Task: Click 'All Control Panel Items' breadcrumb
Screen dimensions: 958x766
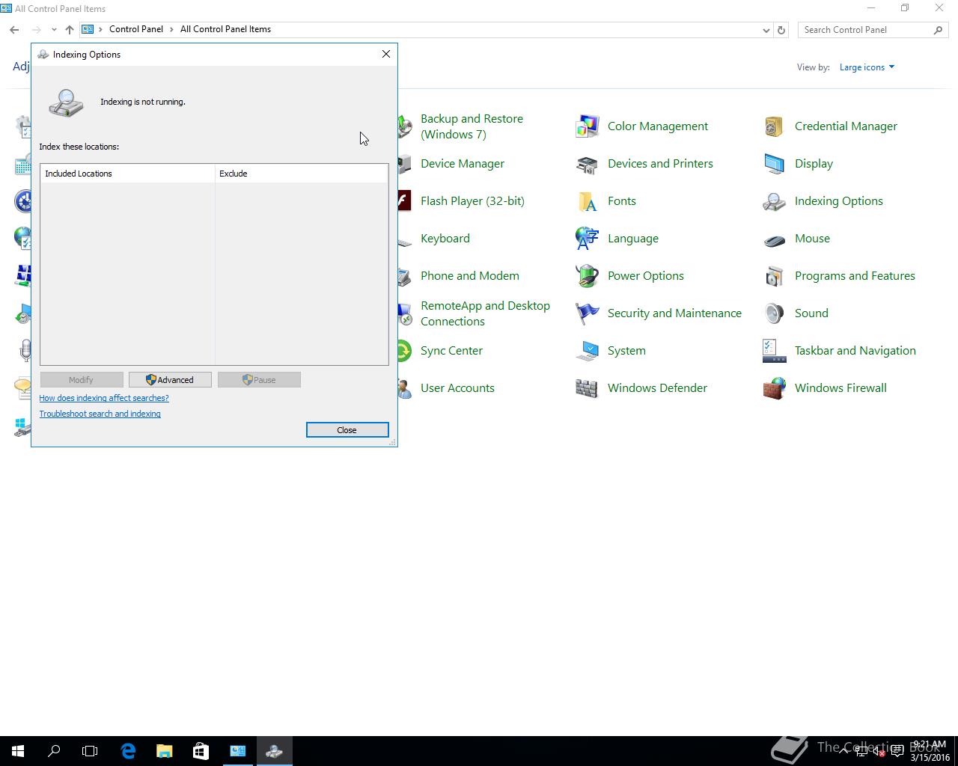Action: [x=225, y=30]
